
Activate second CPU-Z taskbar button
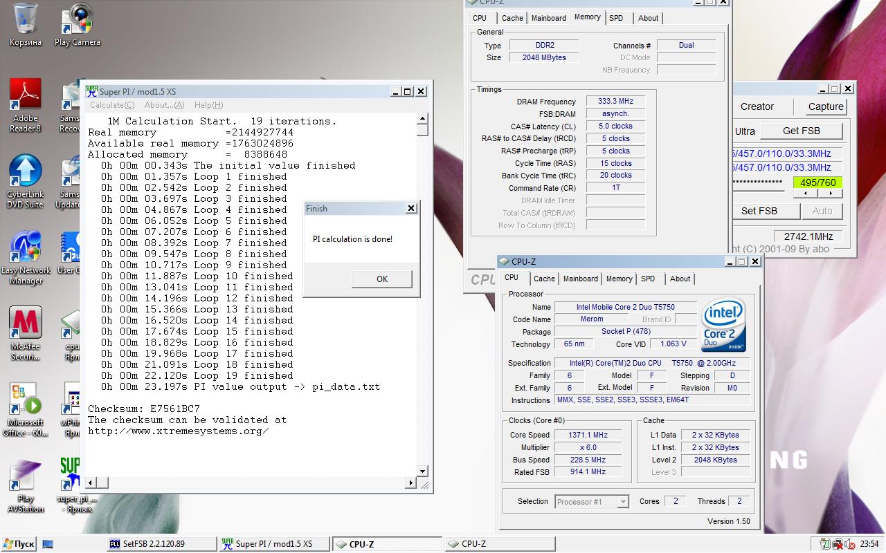coord(499,544)
